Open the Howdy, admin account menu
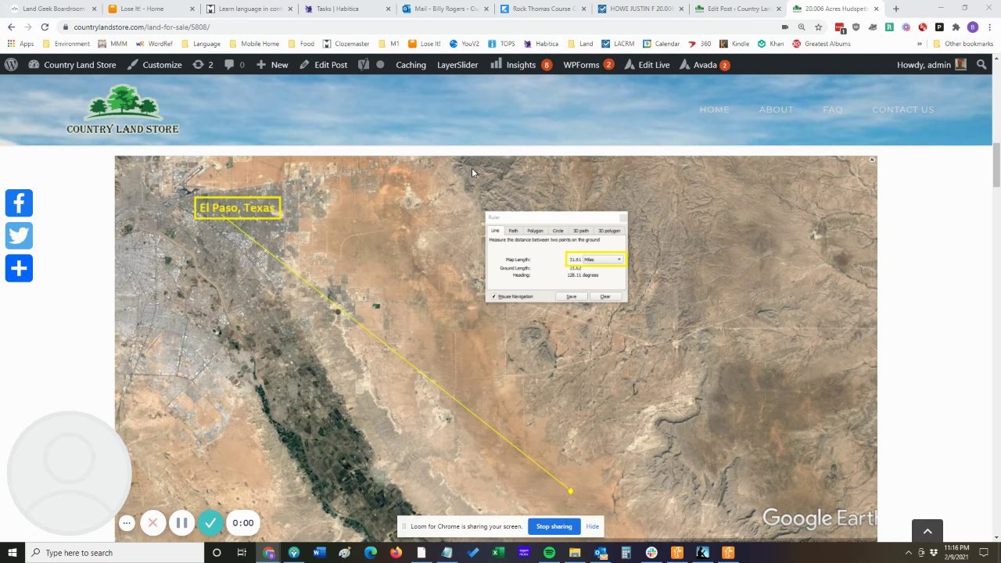Viewport: 1001px width, 563px height. pyautogui.click(x=931, y=65)
